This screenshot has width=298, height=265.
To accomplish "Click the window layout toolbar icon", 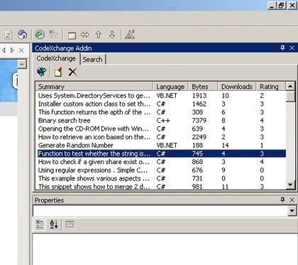I will coord(72,36).
